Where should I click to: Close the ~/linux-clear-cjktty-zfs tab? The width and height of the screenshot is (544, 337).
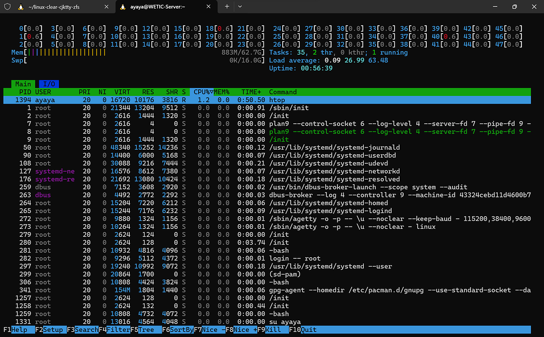point(107,7)
